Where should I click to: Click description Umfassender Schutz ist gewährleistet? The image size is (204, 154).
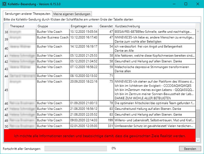[155, 126]
